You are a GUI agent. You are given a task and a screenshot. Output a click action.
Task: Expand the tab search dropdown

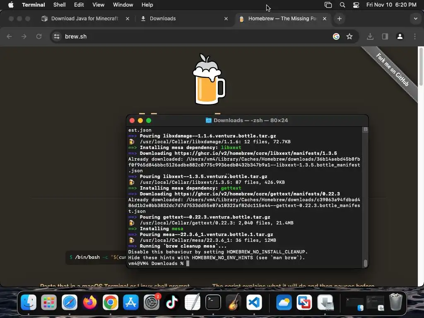pos(416,19)
